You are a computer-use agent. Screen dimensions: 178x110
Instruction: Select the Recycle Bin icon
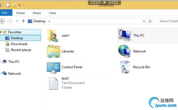point(125,67)
